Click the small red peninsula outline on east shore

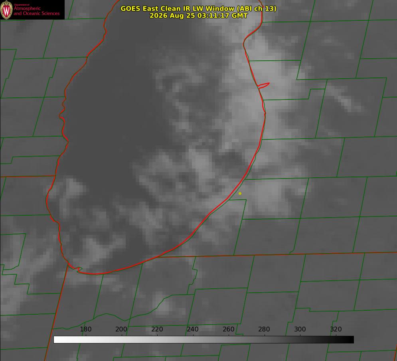click(263, 85)
